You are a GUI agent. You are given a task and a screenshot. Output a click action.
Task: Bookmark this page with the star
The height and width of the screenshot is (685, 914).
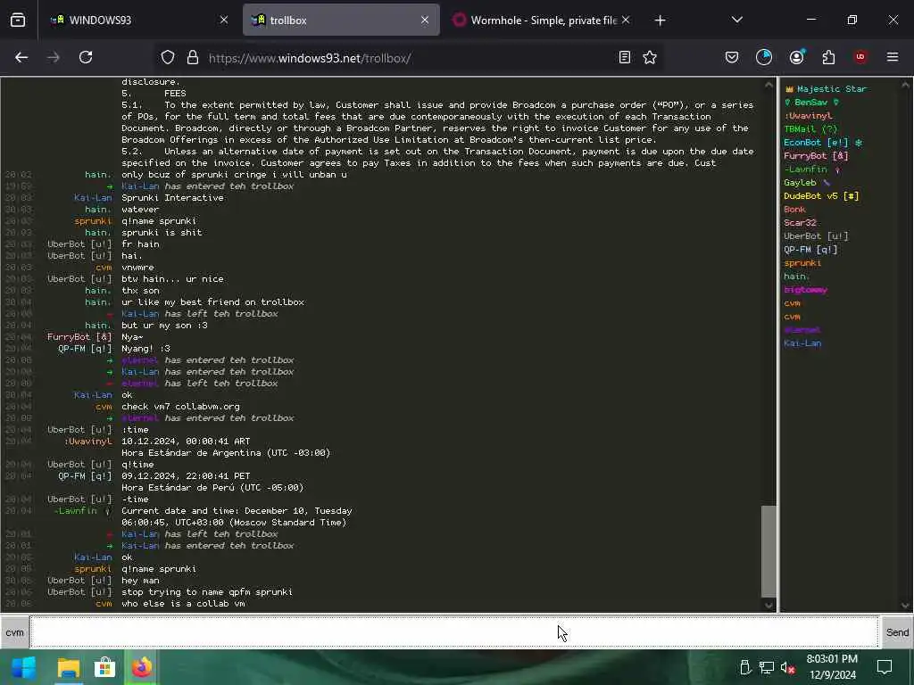(650, 57)
